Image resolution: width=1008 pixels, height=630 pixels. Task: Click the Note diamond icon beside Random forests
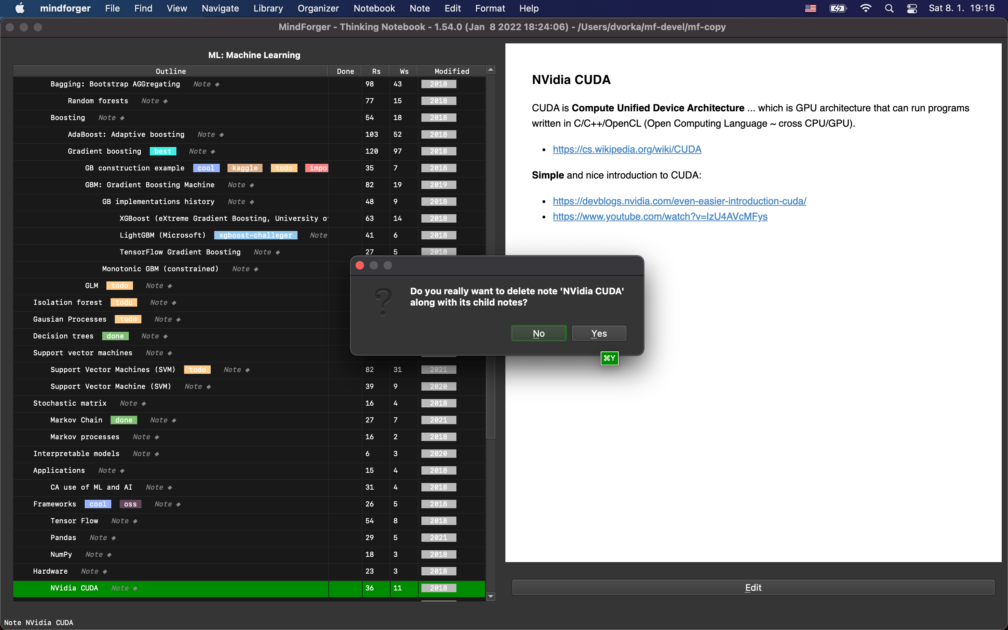(166, 101)
